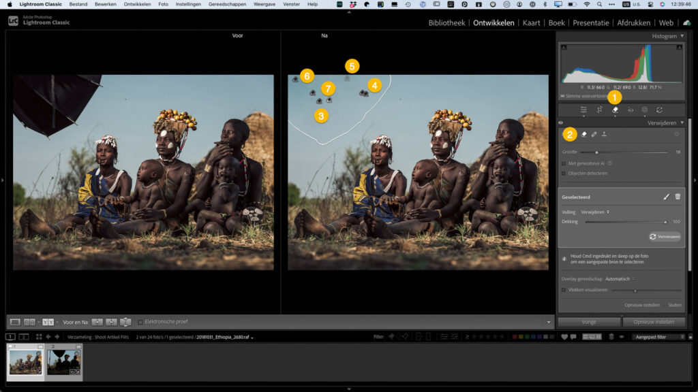Adjust the Dekking slider handle
The width and height of the screenshot is (698, 392).
[x=665, y=222]
